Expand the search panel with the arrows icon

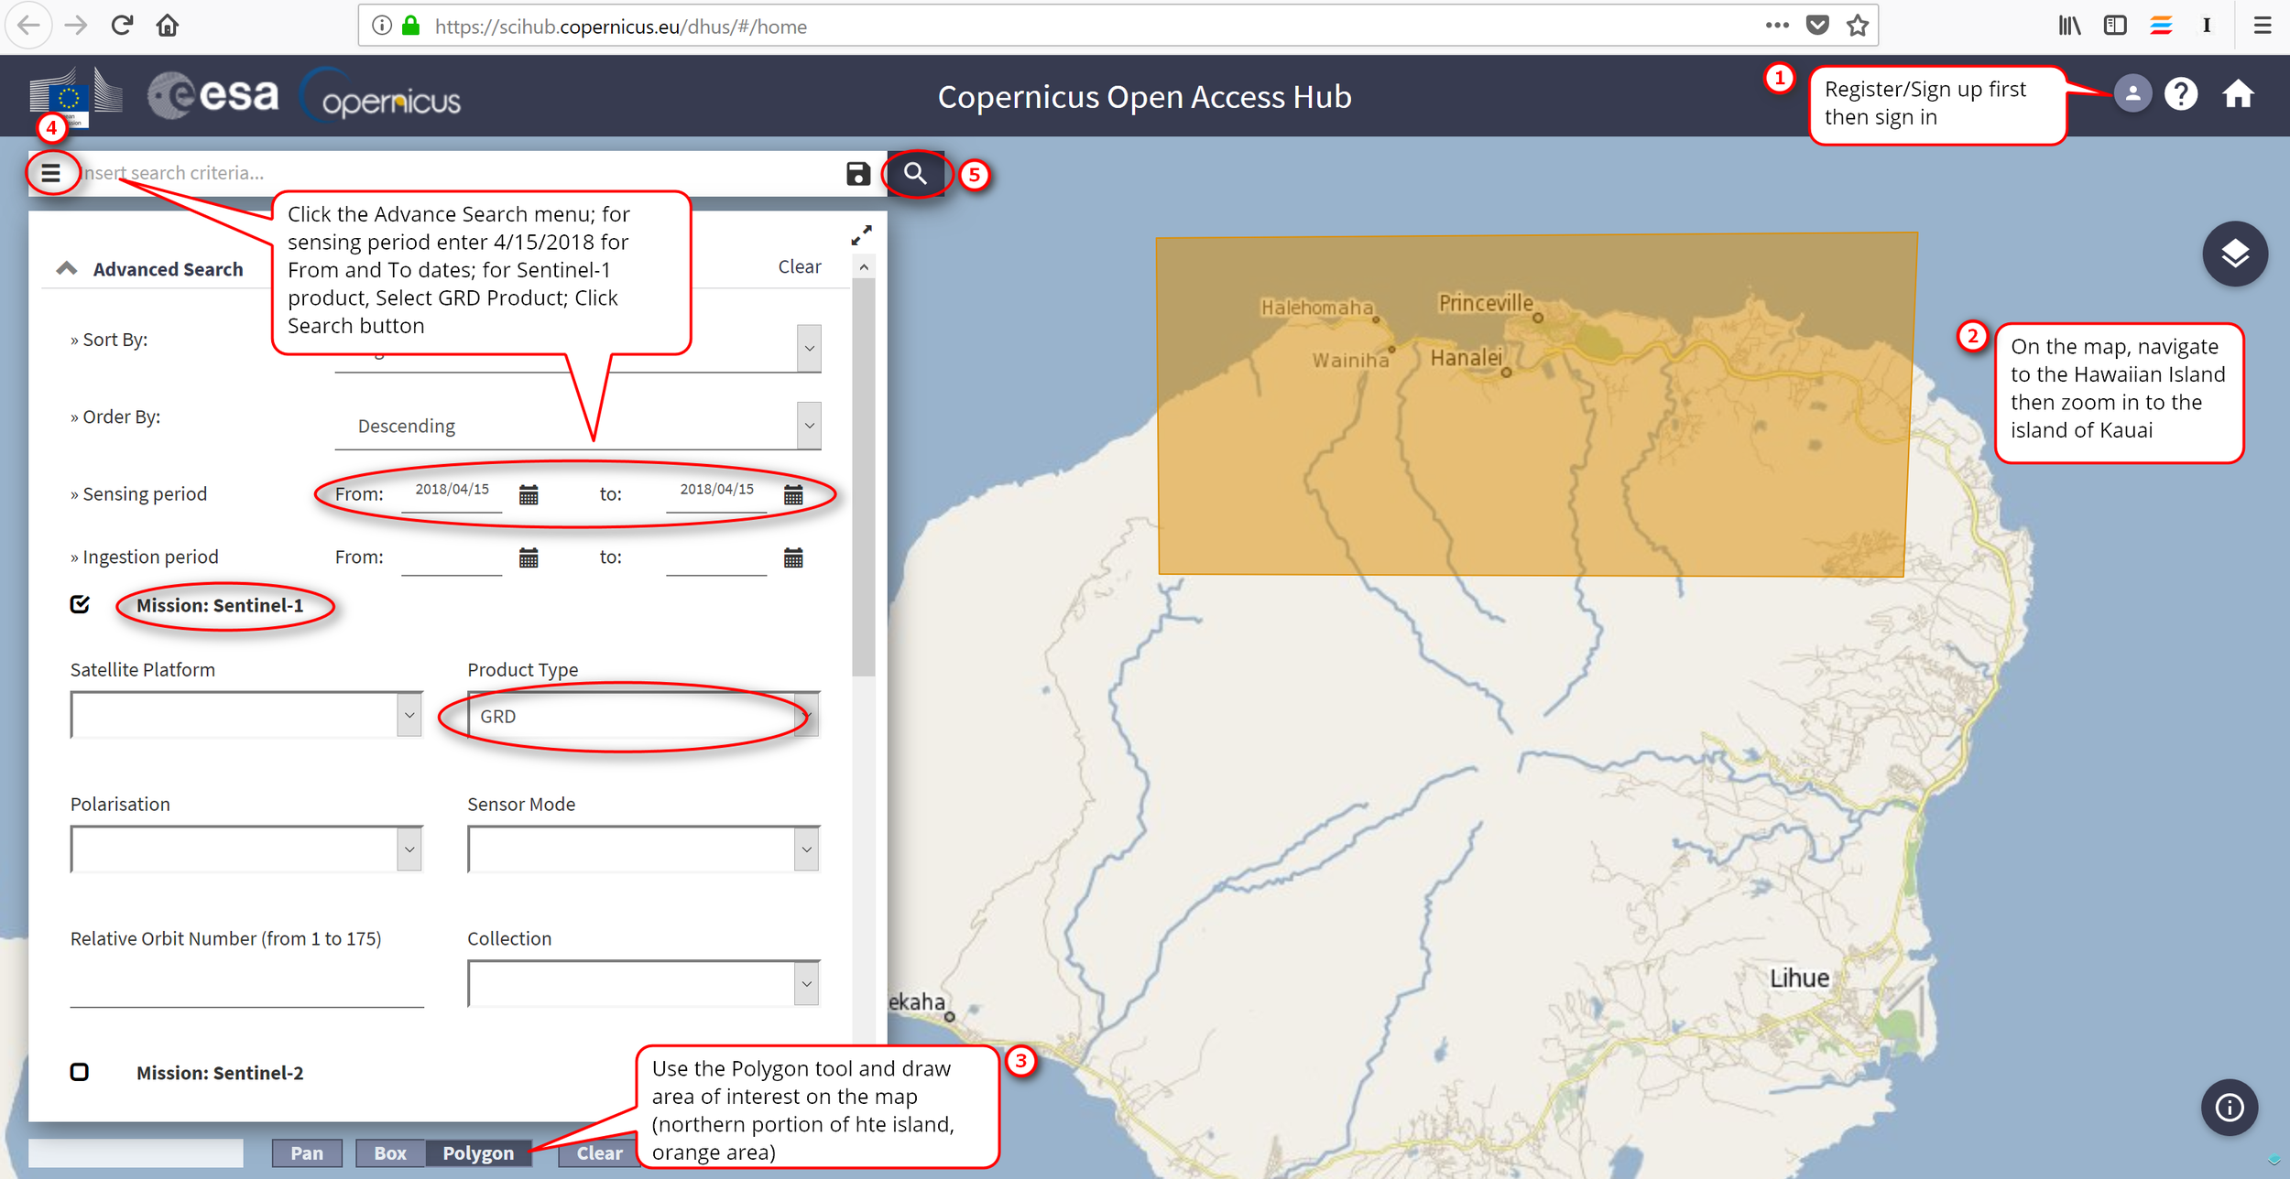tap(861, 235)
